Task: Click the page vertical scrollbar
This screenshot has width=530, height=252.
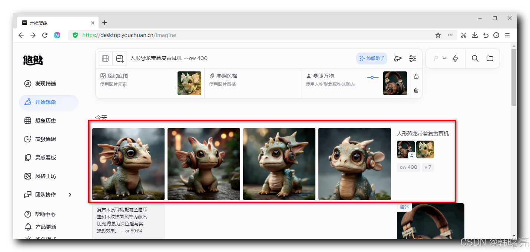Action: 514,78
